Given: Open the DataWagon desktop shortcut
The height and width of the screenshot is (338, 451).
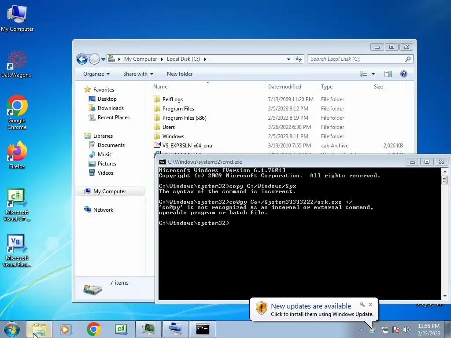Looking at the screenshot, I should (x=17, y=64).
